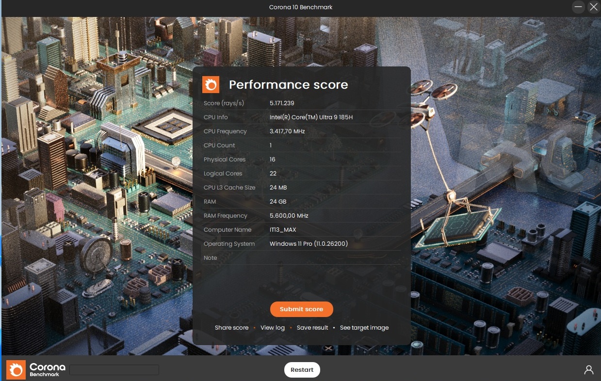Click the Performance score heading

coord(289,85)
